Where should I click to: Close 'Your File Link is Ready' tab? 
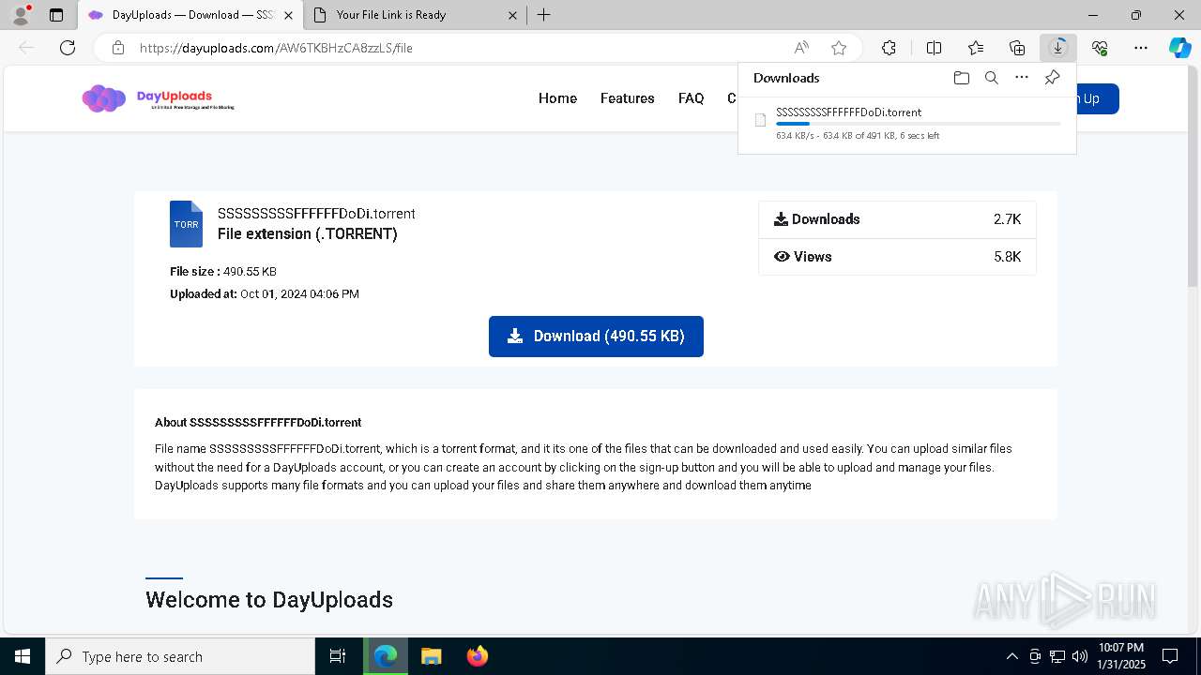(512, 15)
